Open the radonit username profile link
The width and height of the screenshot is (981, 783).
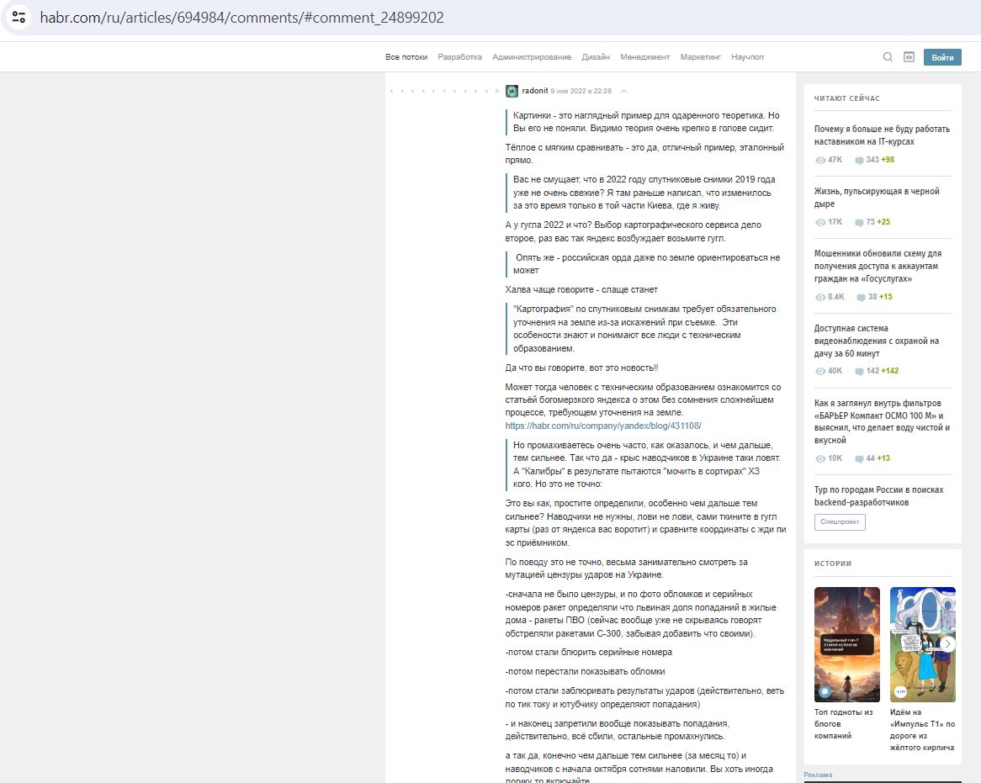(535, 91)
